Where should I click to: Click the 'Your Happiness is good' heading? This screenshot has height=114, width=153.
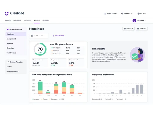(x=62, y=44)
